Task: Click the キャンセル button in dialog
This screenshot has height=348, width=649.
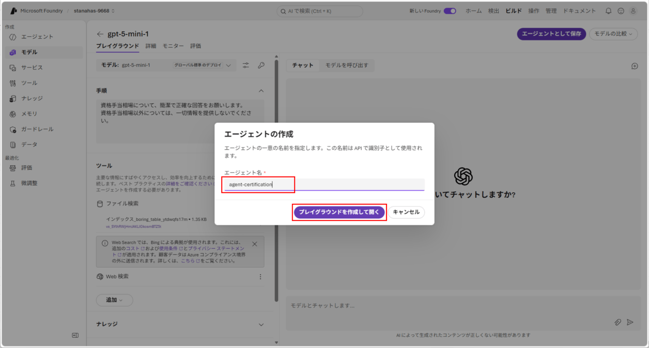Action: [406, 212]
